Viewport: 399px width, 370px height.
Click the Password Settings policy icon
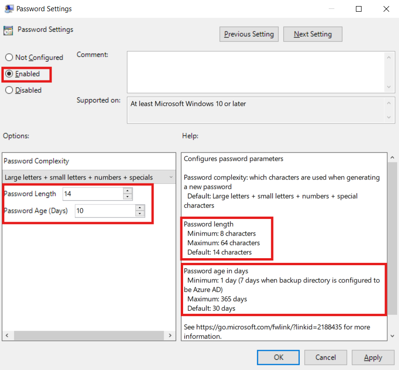7,30
